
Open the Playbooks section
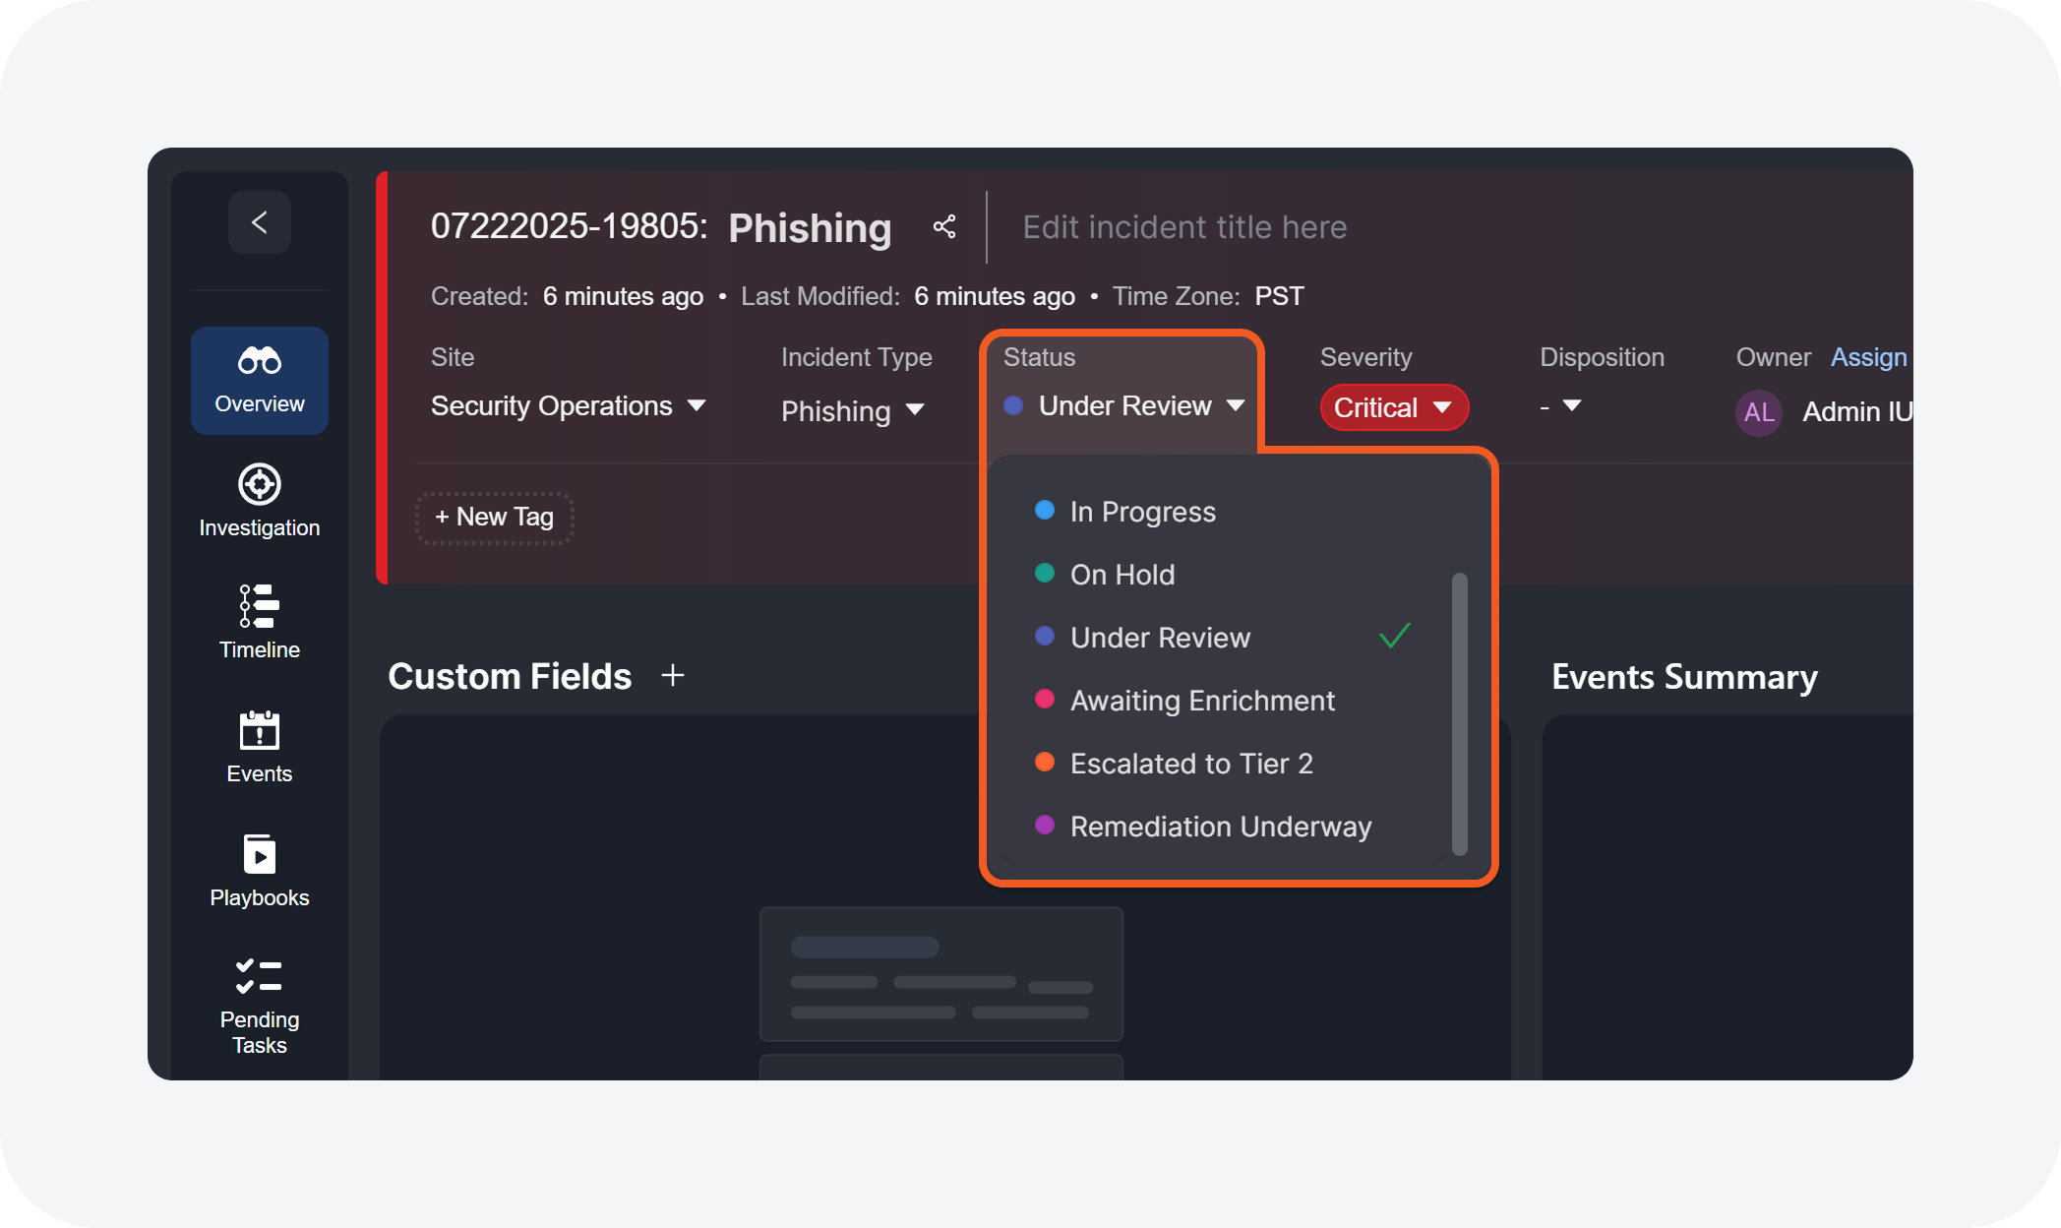(260, 870)
